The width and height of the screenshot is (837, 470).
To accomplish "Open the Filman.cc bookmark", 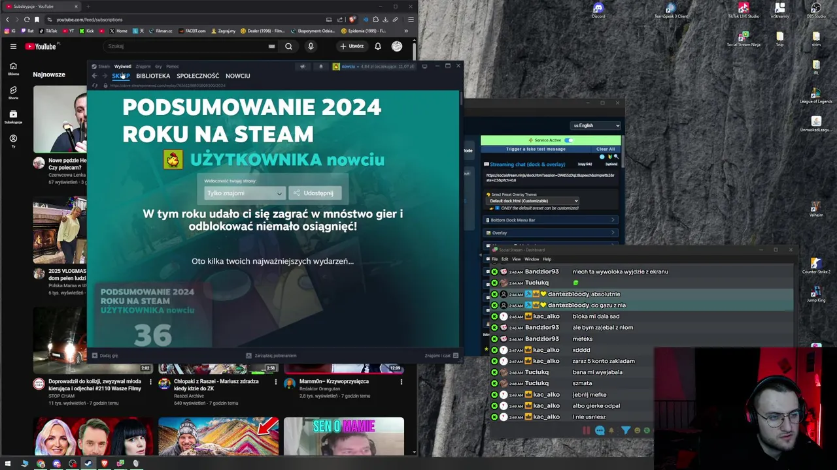I will [x=160, y=31].
